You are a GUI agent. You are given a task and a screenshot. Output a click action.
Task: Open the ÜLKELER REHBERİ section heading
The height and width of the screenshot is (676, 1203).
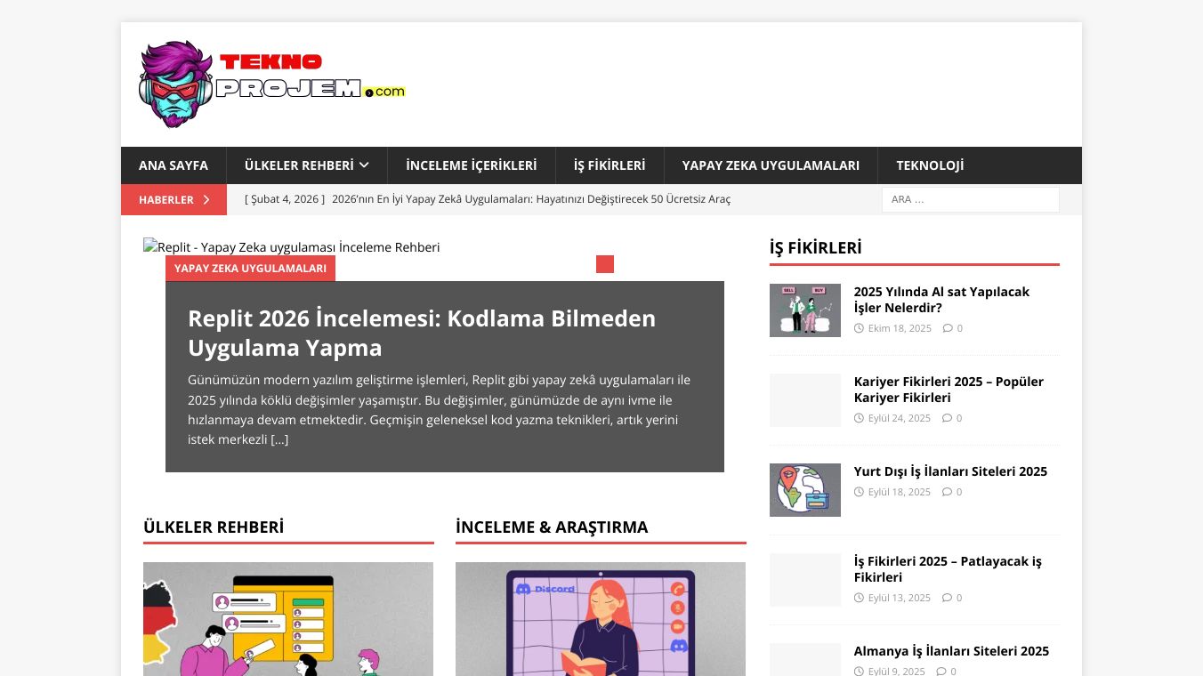(214, 527)
